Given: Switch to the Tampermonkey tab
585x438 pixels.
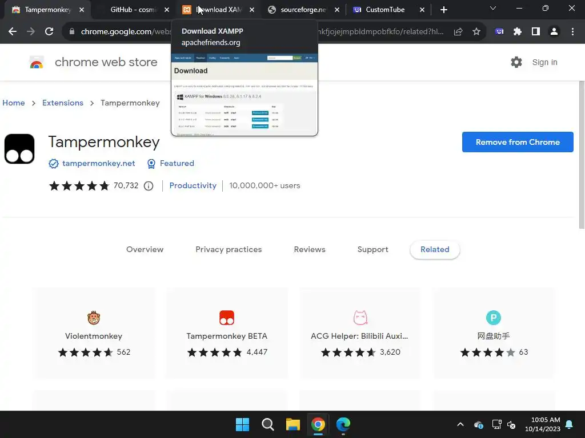Looking at the screenshot, I should point(47,10).
